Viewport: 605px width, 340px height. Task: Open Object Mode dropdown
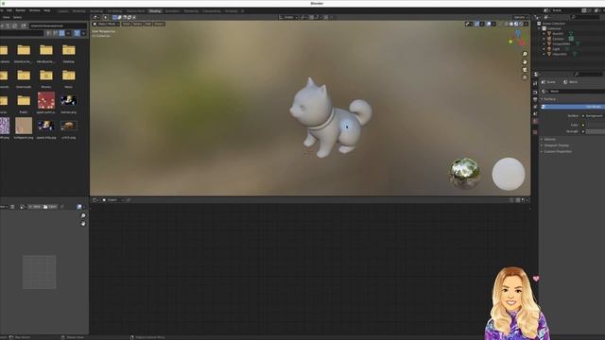click(106, 24)
